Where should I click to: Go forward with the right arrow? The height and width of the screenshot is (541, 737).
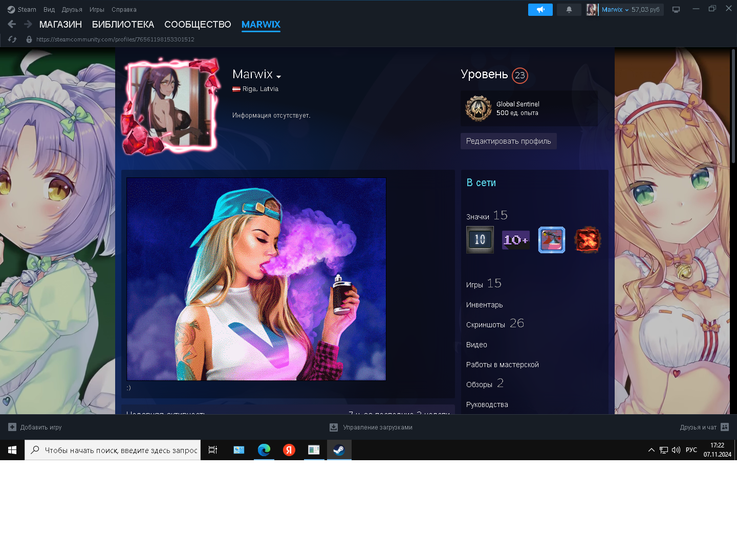[x=28, y=24]
